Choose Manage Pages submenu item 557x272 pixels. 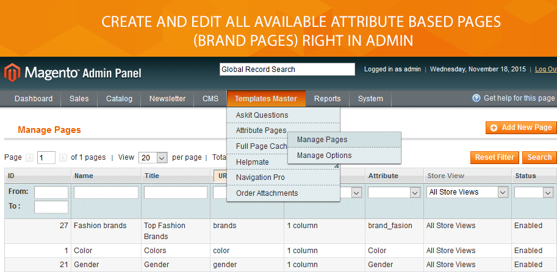344,140
